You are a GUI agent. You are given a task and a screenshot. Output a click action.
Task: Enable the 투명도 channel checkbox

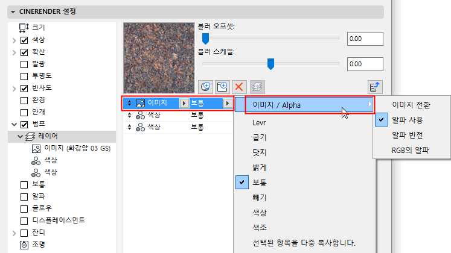[24, 77]
